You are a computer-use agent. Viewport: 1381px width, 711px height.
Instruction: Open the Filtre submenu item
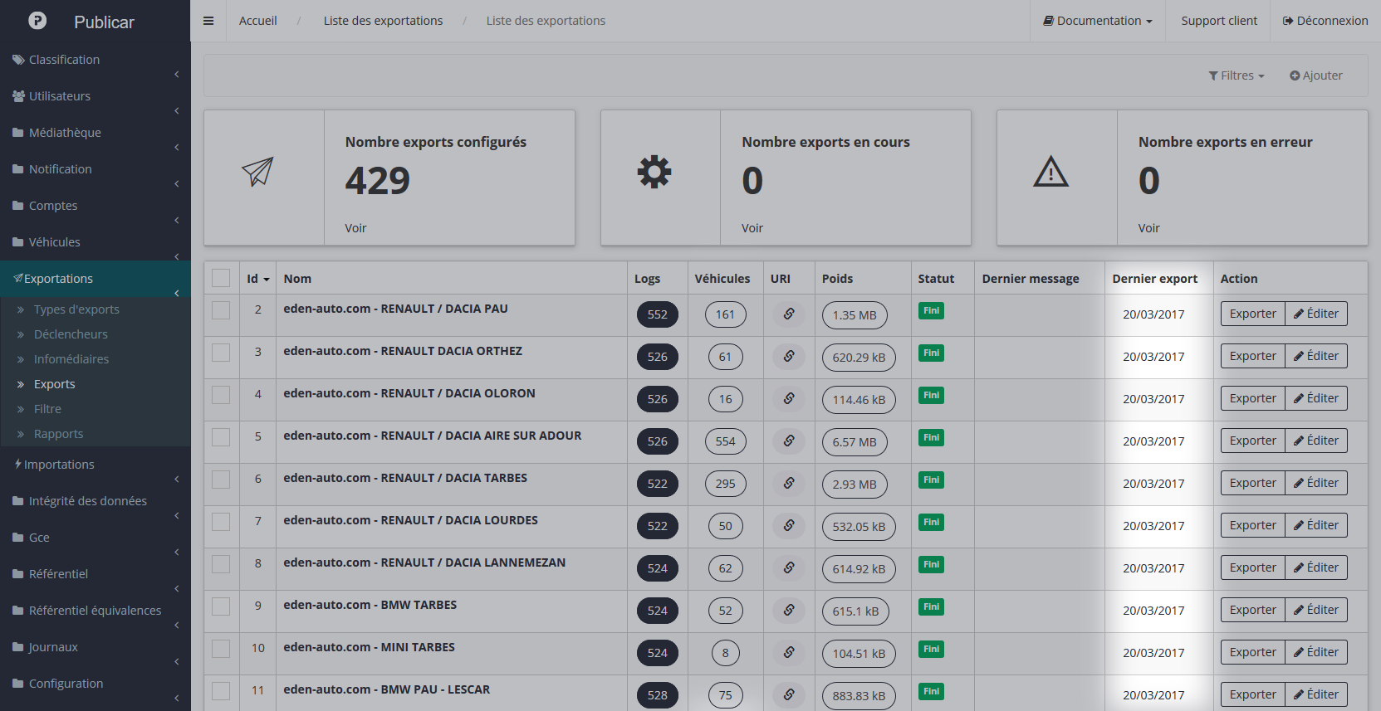coord(47,409)
